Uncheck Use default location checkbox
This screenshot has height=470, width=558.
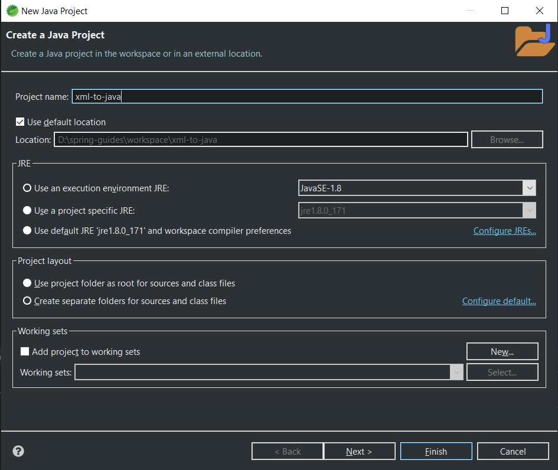pyautogui.click(x=21, y=122)
